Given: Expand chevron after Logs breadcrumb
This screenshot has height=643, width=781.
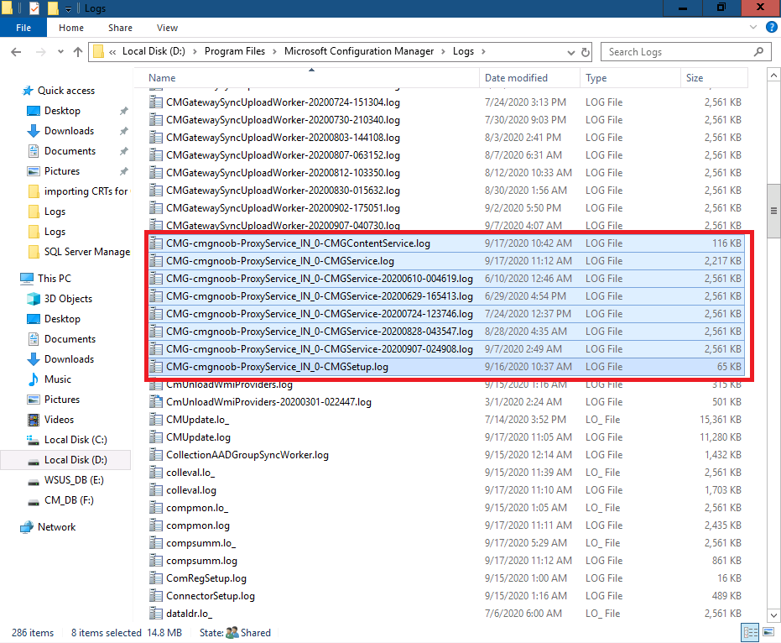Looking at the screenshot, I should 483,51.
